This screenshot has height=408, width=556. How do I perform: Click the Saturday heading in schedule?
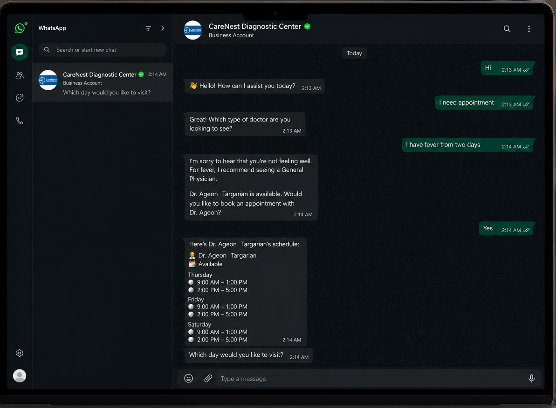coord(199,324)
